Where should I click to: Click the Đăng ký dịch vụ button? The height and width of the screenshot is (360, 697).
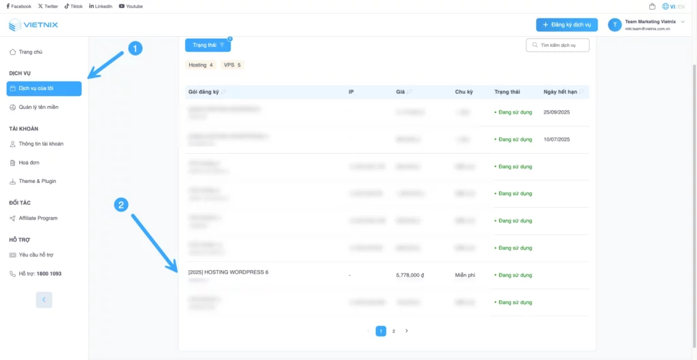[567, 25]
